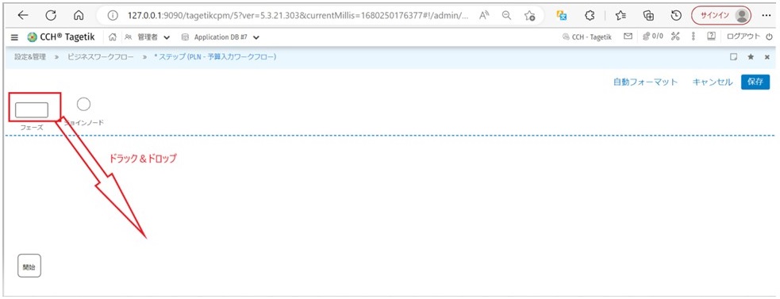This screenshot has width=780, height=299.
Task: Open the tools icon in header
Action: coord(675,36)
